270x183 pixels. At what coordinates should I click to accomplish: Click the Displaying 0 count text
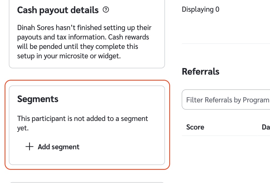point(200,9)
